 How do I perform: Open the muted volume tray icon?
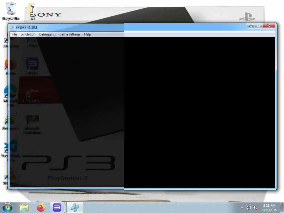pyautogui.click(x=255, y=207)
